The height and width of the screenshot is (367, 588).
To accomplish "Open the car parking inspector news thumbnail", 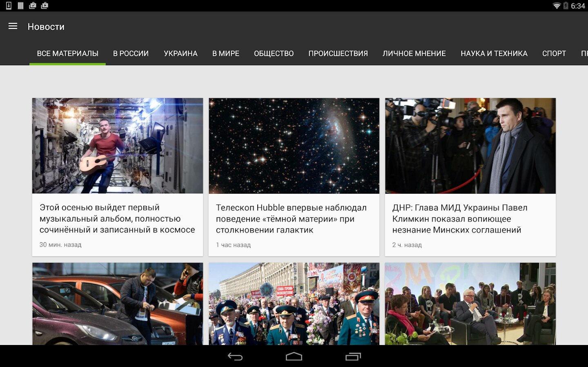I will point(118,304).
